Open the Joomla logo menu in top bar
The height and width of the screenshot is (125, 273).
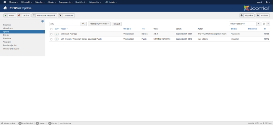coord(5,2)
